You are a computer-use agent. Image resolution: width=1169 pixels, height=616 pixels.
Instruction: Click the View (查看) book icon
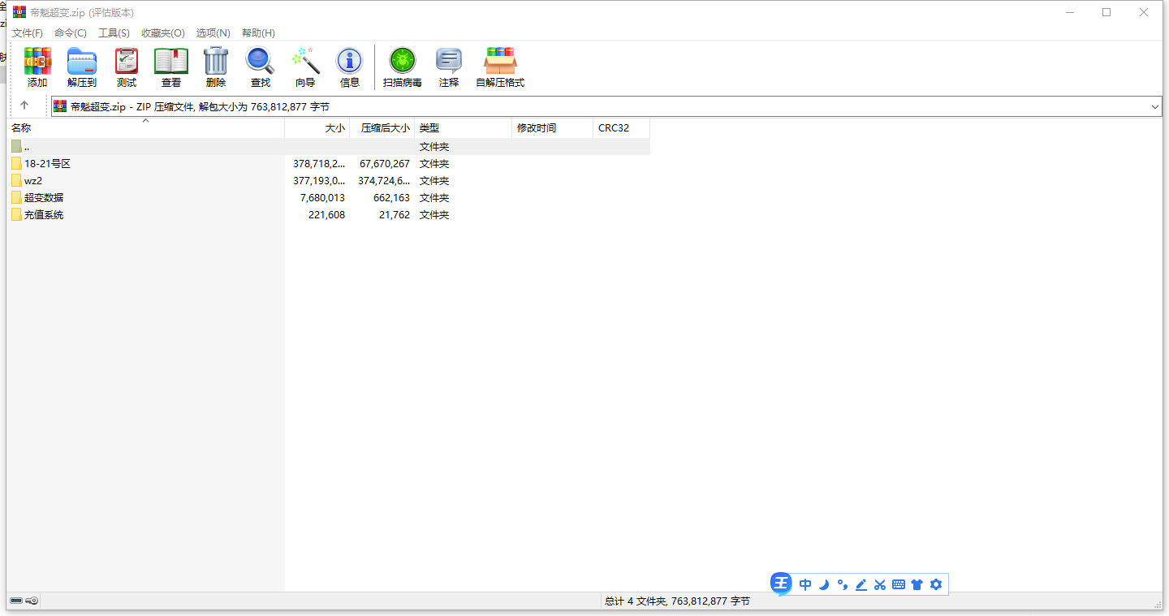point(171,62)
